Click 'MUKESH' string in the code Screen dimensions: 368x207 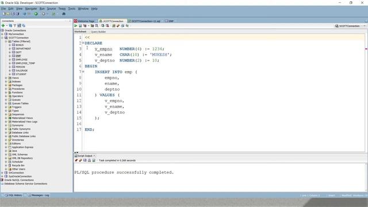coord(160,55)
